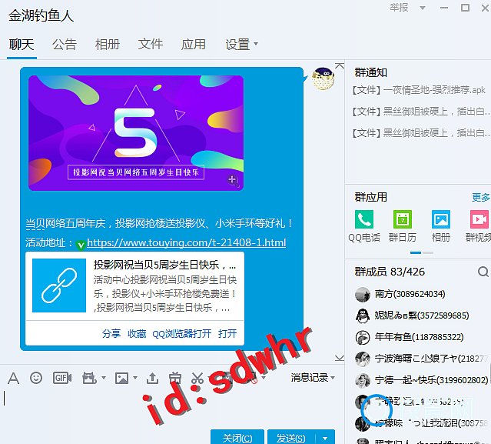Viewport: 491px width, 444px height.
Task: Click the zoom plus icon on the banner image
Action: (232, 180)
